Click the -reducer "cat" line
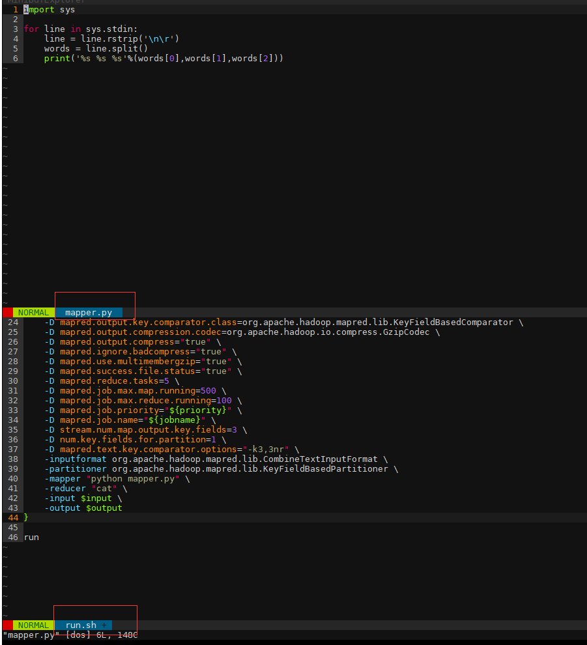The width and height of the screenshot is (587, 645). pos(86,489)
